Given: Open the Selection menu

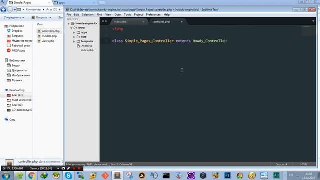Looking at the screenshot, I should click(88, 15).
